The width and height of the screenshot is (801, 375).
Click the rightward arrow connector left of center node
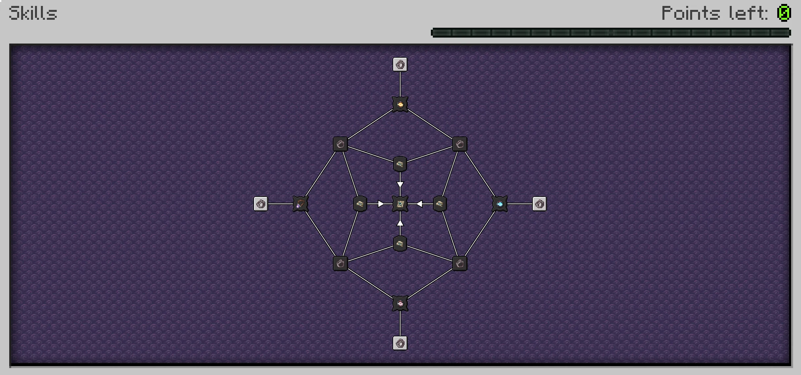(381, 203)
